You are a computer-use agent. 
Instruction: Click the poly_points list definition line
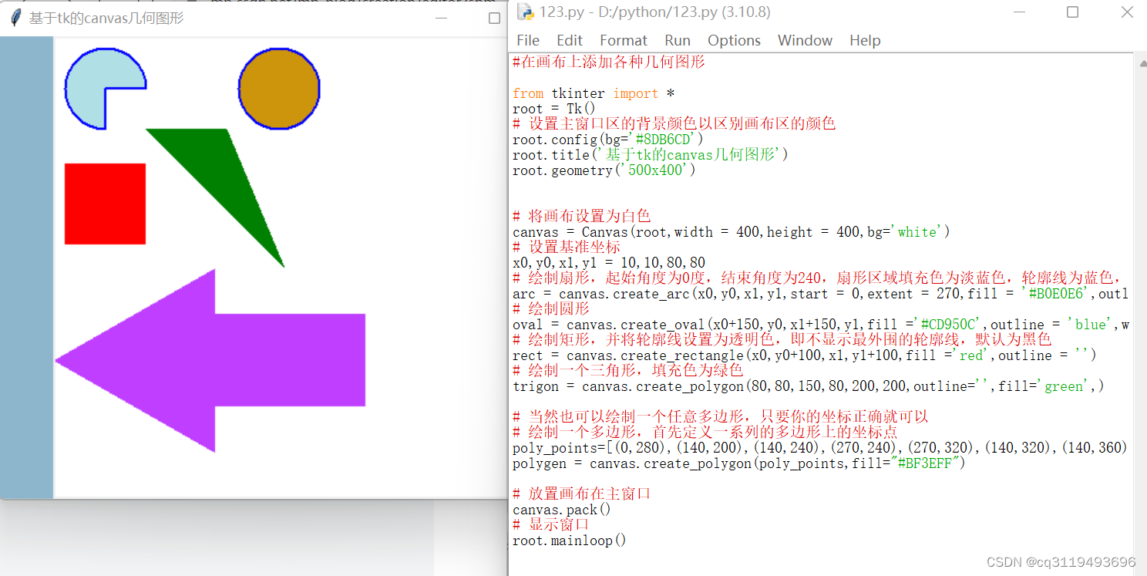[771, 447]
